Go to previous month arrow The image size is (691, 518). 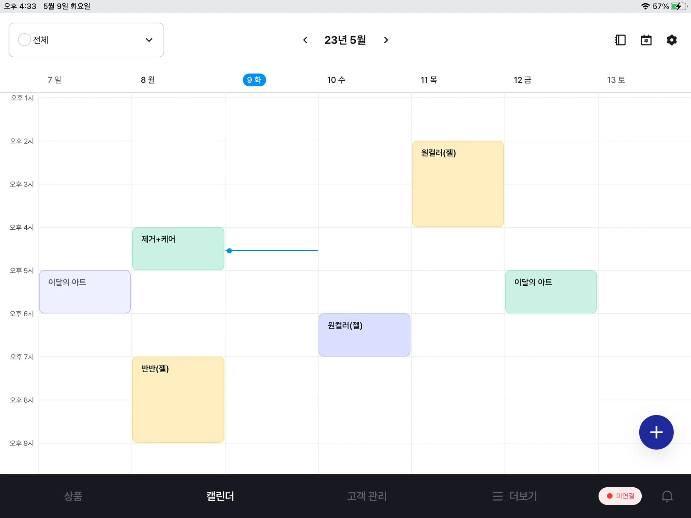tap(305, 40)
